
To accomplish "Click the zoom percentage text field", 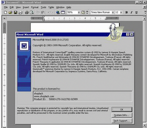I will point(72,12).
